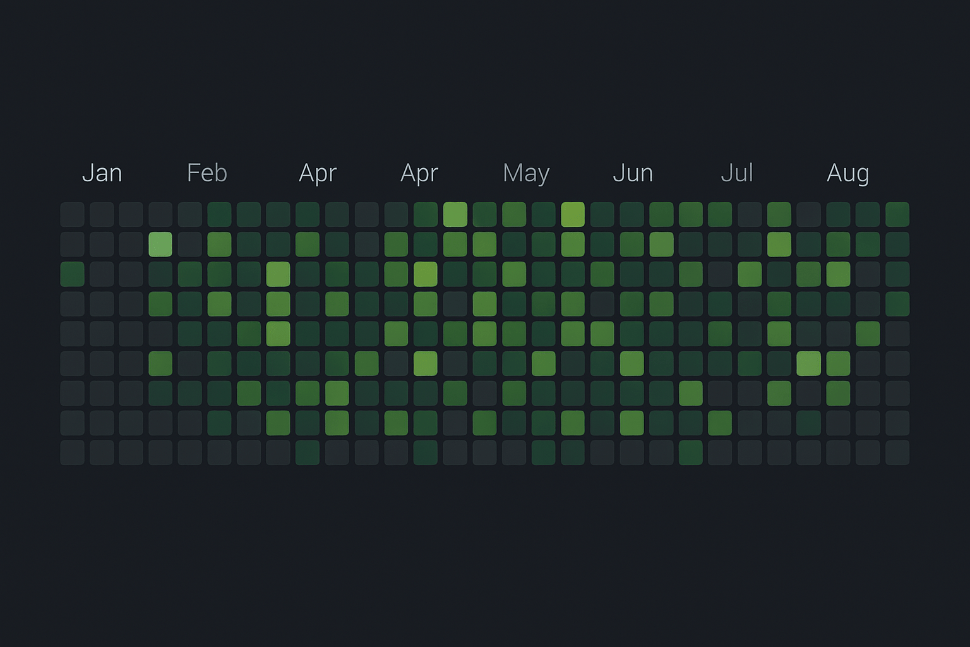Click the Aug month label
This screenshot has height=647, width=970.
[x=848, y=172]
